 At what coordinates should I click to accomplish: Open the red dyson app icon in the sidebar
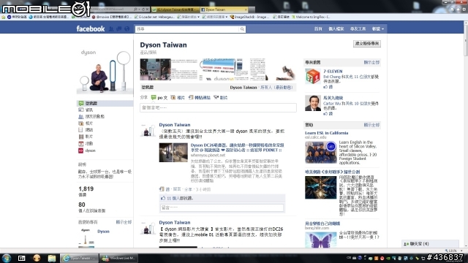click(x=81, y=150)
